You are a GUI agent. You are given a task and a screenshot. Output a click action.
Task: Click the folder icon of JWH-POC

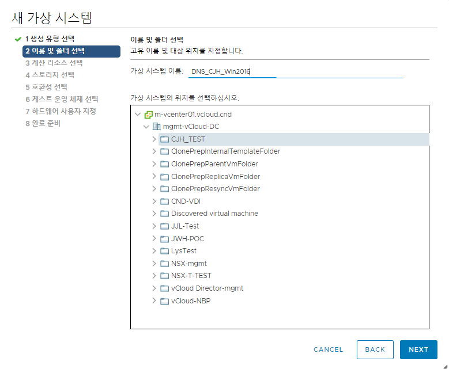tap(164, 239)
